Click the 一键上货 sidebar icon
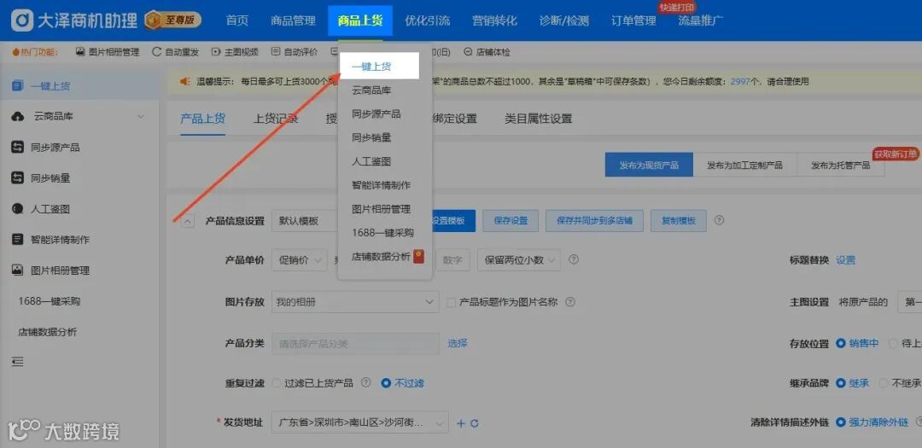Screen dimensions: 922x448 pos(18,86)
